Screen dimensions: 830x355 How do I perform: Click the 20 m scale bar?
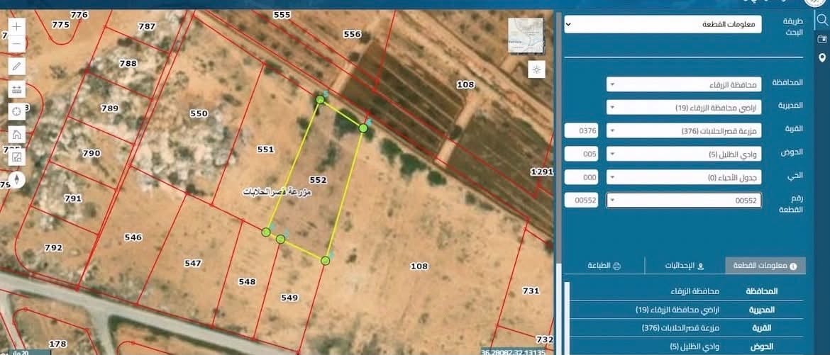click(26, 352)
